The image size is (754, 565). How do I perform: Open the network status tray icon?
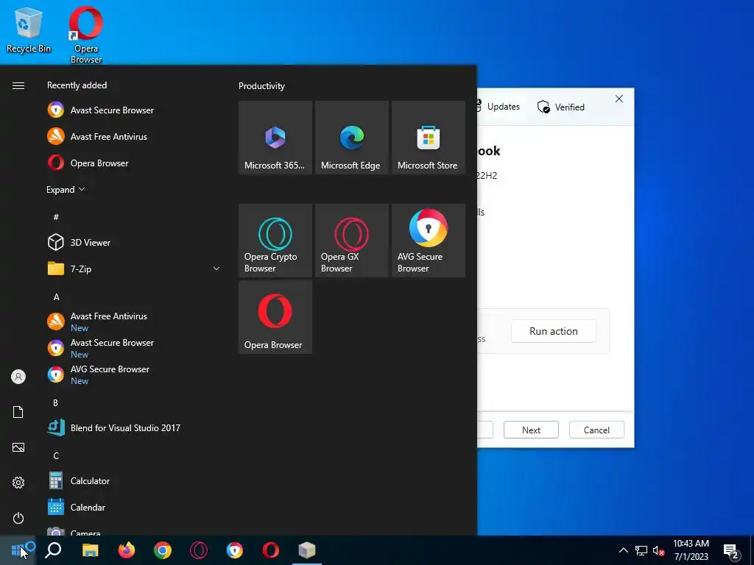(641, 550)
